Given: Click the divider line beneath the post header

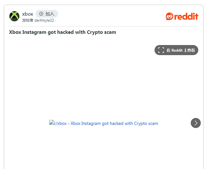Looking at the screenshot, I should tap(103, 27).
